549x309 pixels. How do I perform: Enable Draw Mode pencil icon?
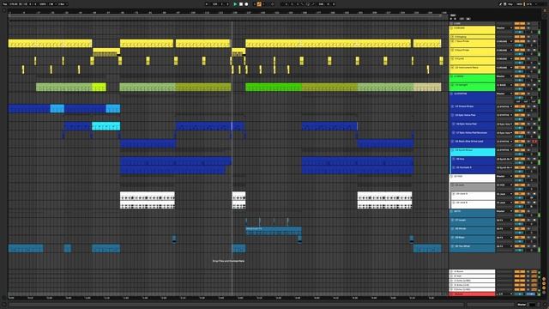click(x=500, y=4)
